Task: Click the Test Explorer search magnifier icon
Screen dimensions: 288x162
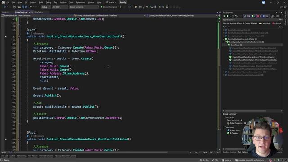Action: pyautogui.click(x=279, y=20)
